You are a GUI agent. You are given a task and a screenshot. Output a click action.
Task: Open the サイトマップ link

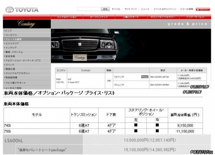[x=131, y=9]
